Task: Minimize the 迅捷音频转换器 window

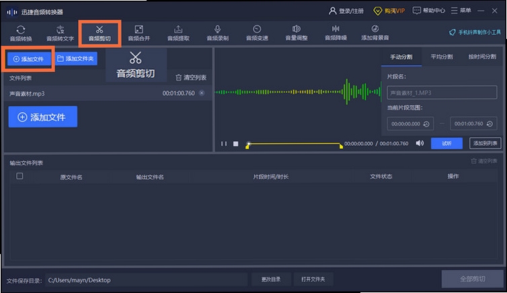Action: tap(481, 11)
